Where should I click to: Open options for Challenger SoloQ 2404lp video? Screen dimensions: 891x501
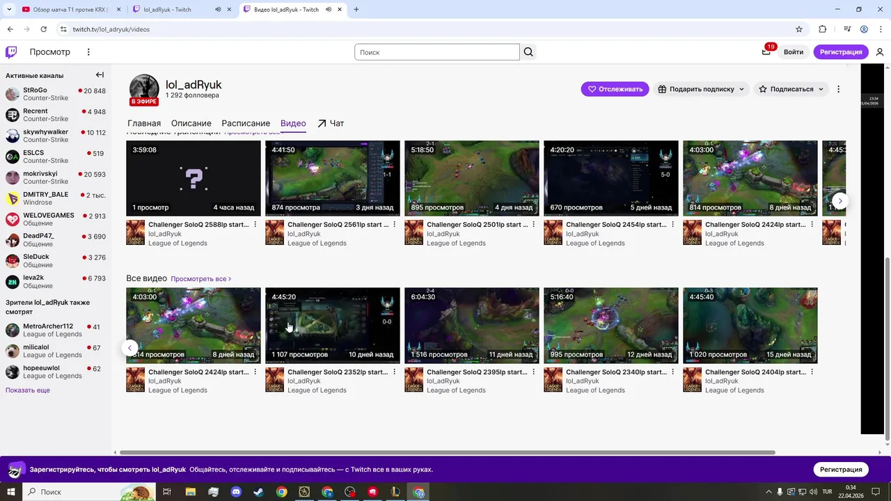pos(812,372)
